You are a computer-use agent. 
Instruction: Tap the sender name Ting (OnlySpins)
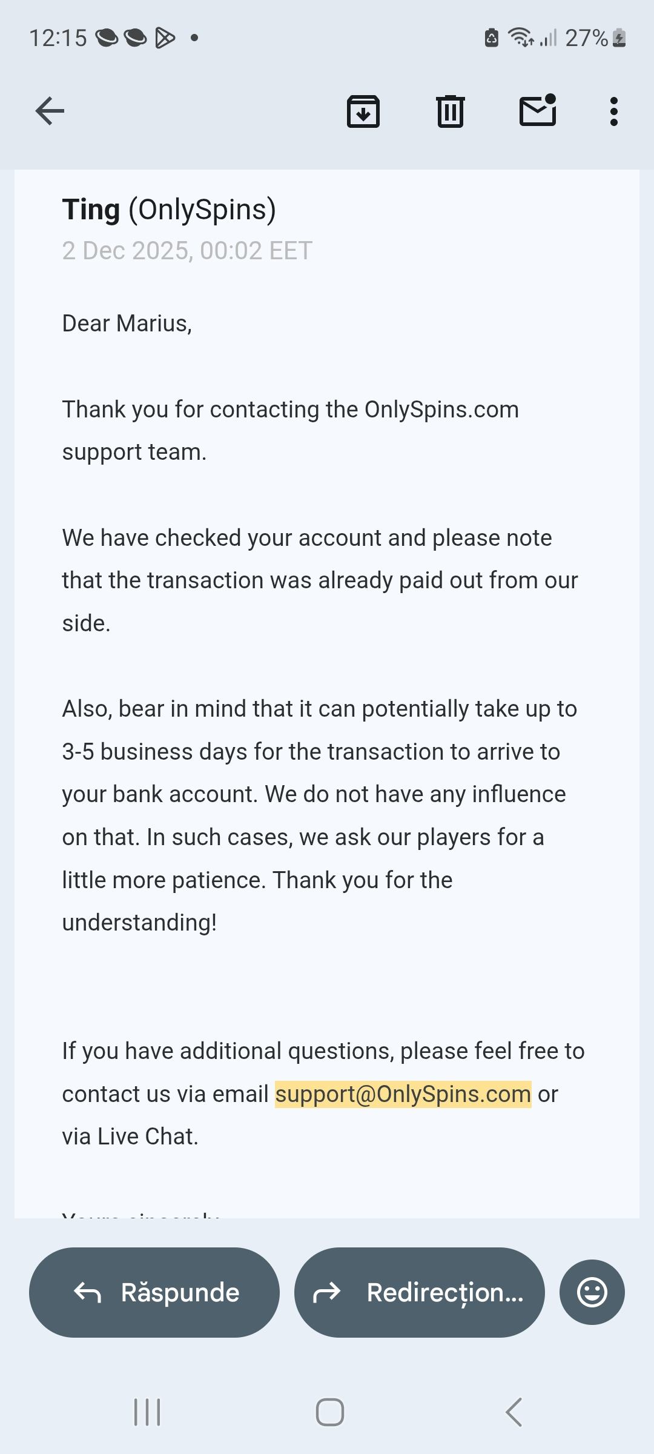[169, 210]
